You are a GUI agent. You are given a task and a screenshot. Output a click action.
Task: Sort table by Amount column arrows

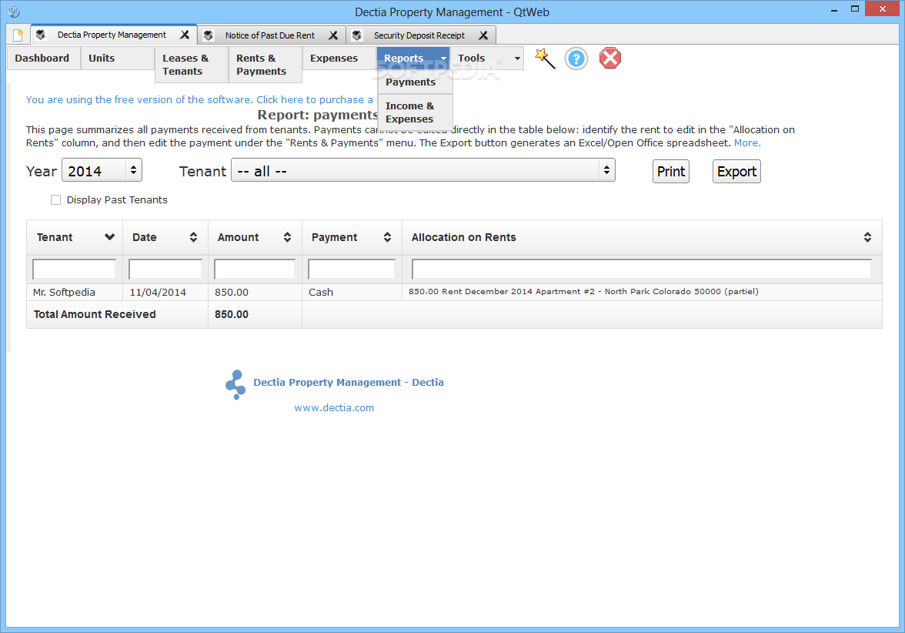(x=287, y=237)
